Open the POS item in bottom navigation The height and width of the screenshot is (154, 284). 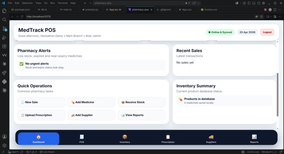(x=82, y=139)
